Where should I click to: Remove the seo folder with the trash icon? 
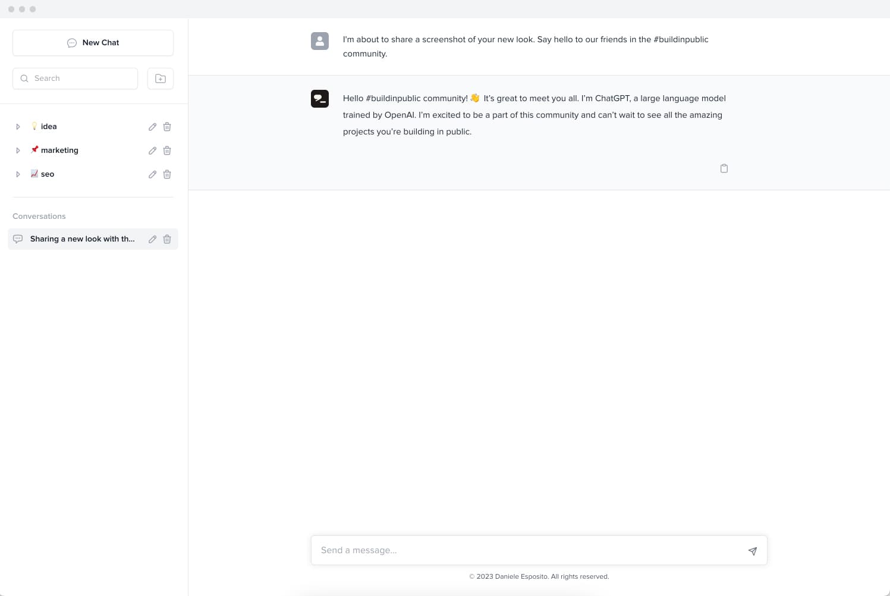pos(167,174)
